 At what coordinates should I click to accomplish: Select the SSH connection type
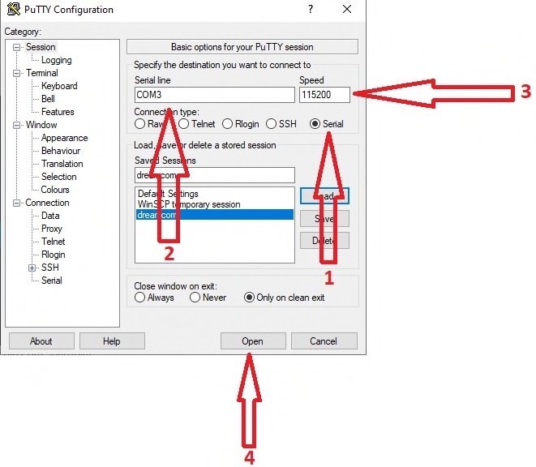(271, 124)
